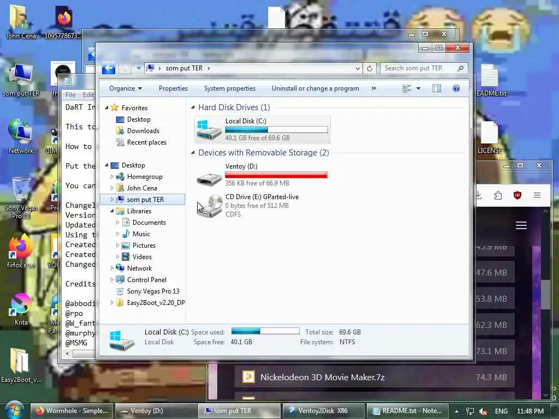The height and width of the screenshot is (419, 559).
Task: Select Downloads in Favorites
Action: 143,131
